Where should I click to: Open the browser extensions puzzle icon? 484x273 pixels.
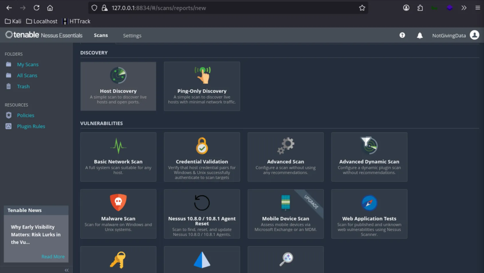(420, 8)
